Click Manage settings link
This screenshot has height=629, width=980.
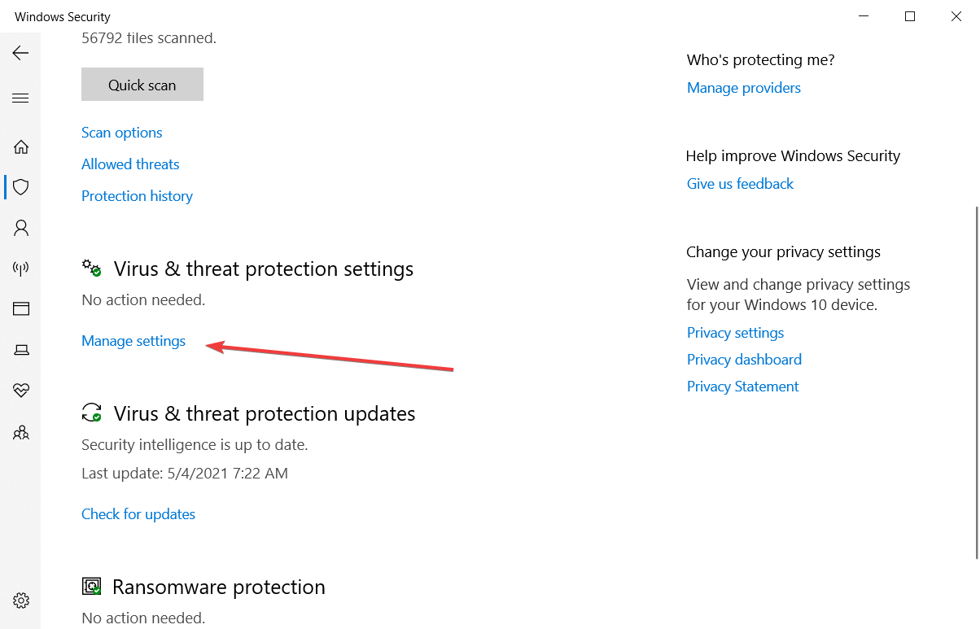[x=133, y=341]
